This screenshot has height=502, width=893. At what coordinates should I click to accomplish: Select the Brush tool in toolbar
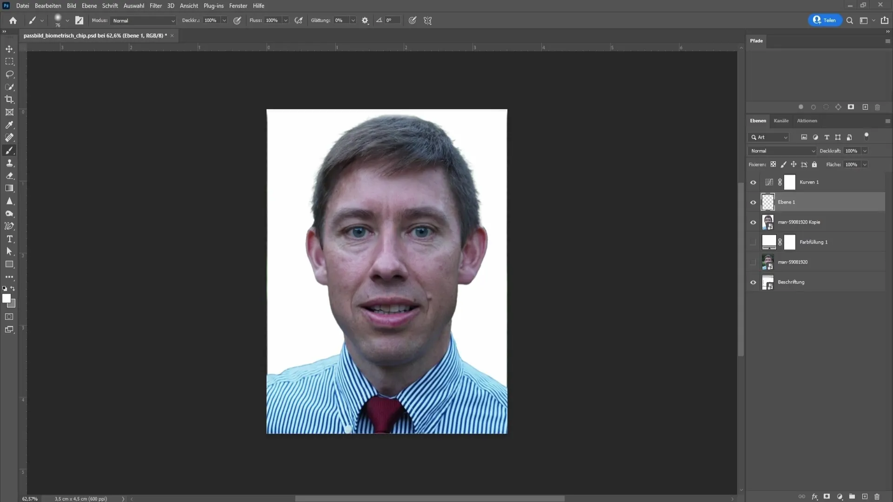(10, 151)
